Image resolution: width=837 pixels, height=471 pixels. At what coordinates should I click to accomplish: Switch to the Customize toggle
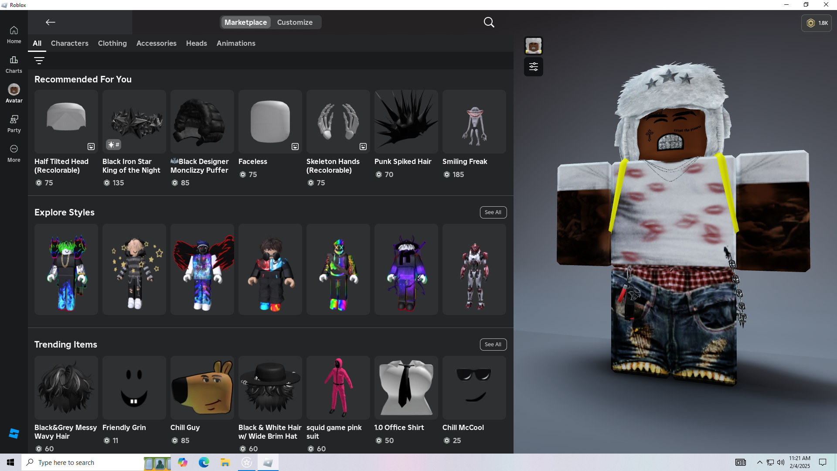(295, 22)
